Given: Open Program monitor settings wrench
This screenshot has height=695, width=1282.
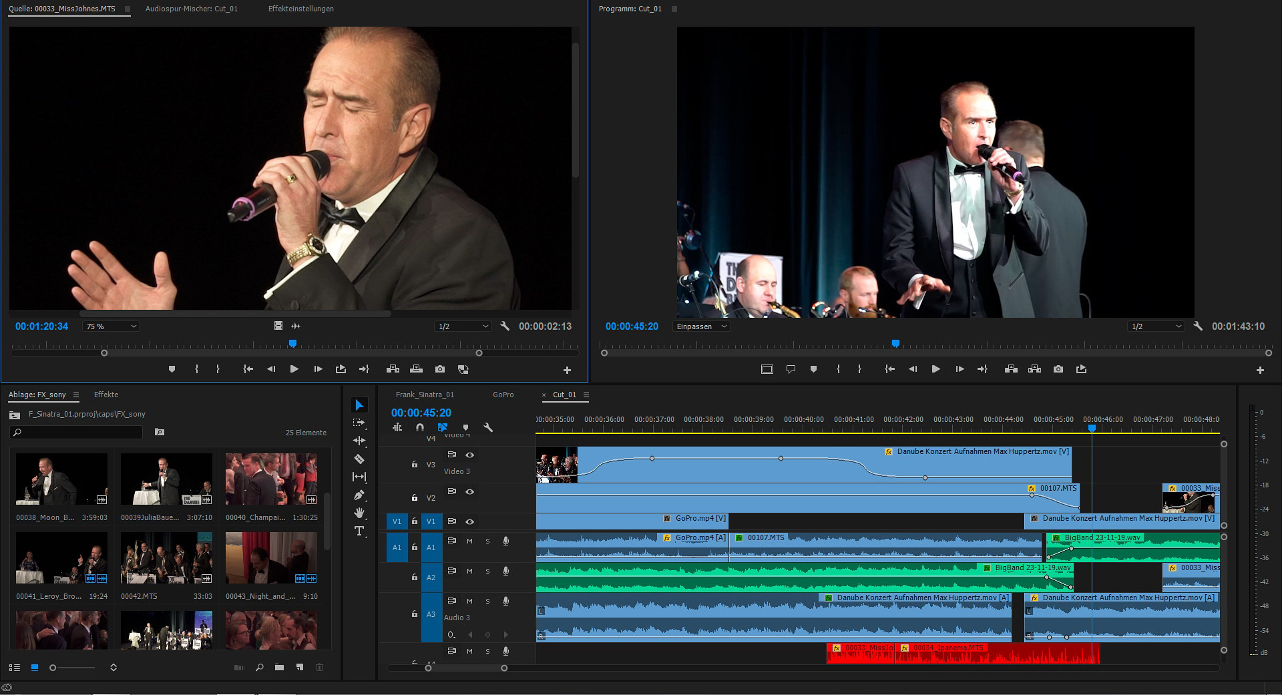Looking at the screenshot, I should (x=1198, y=326).
